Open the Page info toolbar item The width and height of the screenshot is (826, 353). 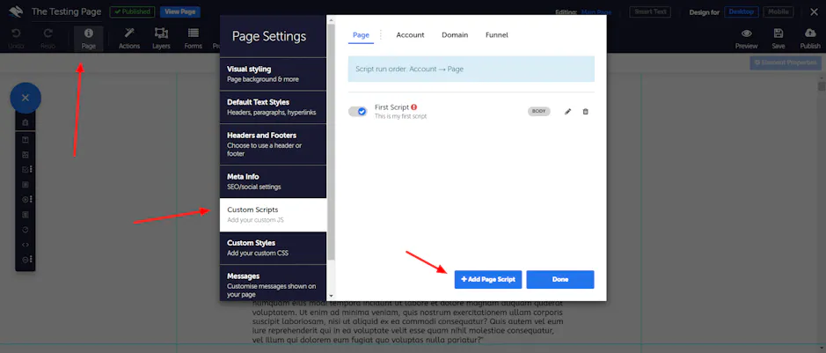(89, 39)
